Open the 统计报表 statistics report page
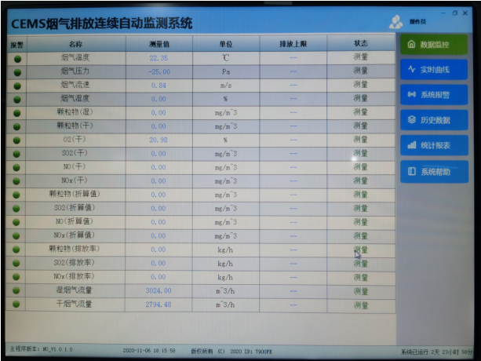Screen dimensions: 481x361 (435, 145)
